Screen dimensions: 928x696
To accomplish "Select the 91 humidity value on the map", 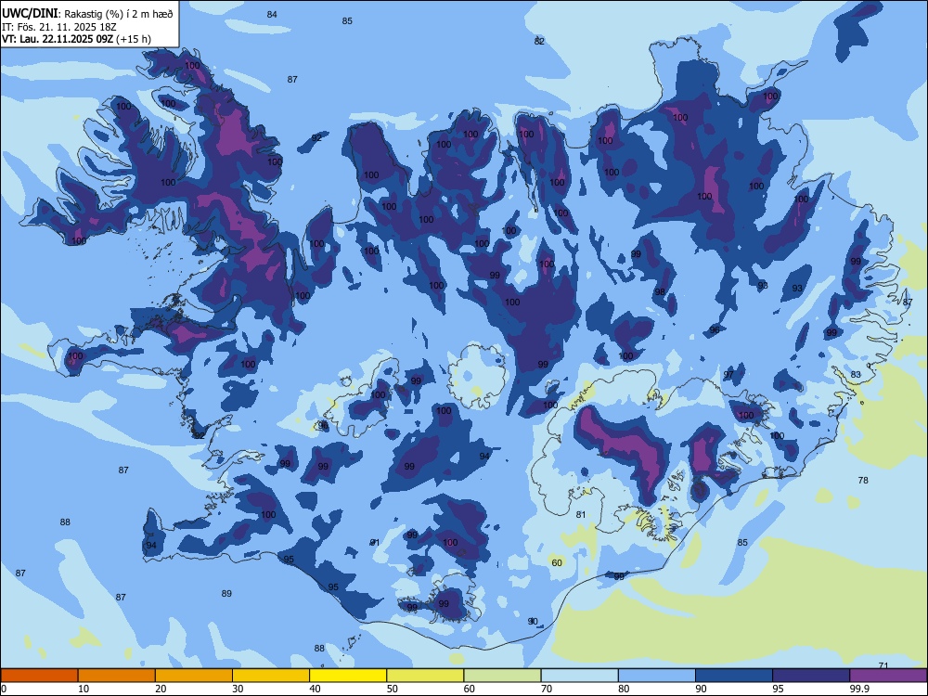I will tap(375, 542).
